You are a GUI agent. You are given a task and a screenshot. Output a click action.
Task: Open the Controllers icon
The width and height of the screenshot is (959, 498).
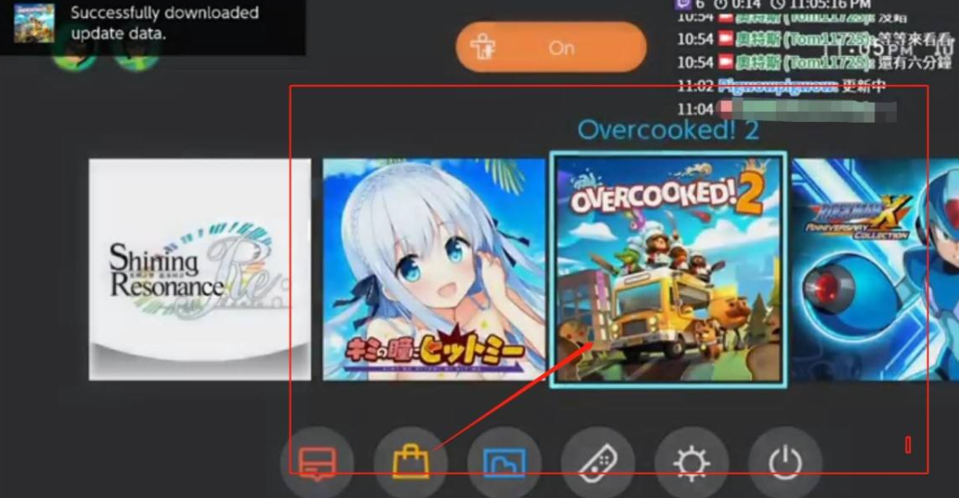598,463
